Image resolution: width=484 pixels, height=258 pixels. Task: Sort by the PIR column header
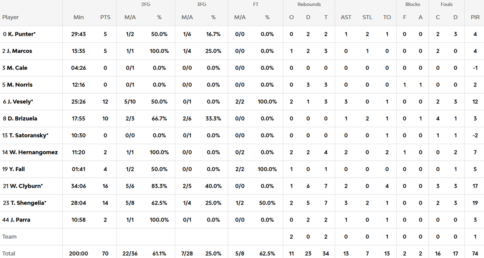pos(475,17)
